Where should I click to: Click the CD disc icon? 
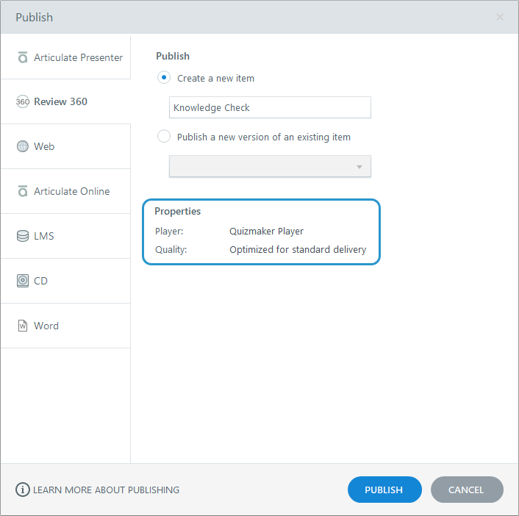click(x=23, y=281)
